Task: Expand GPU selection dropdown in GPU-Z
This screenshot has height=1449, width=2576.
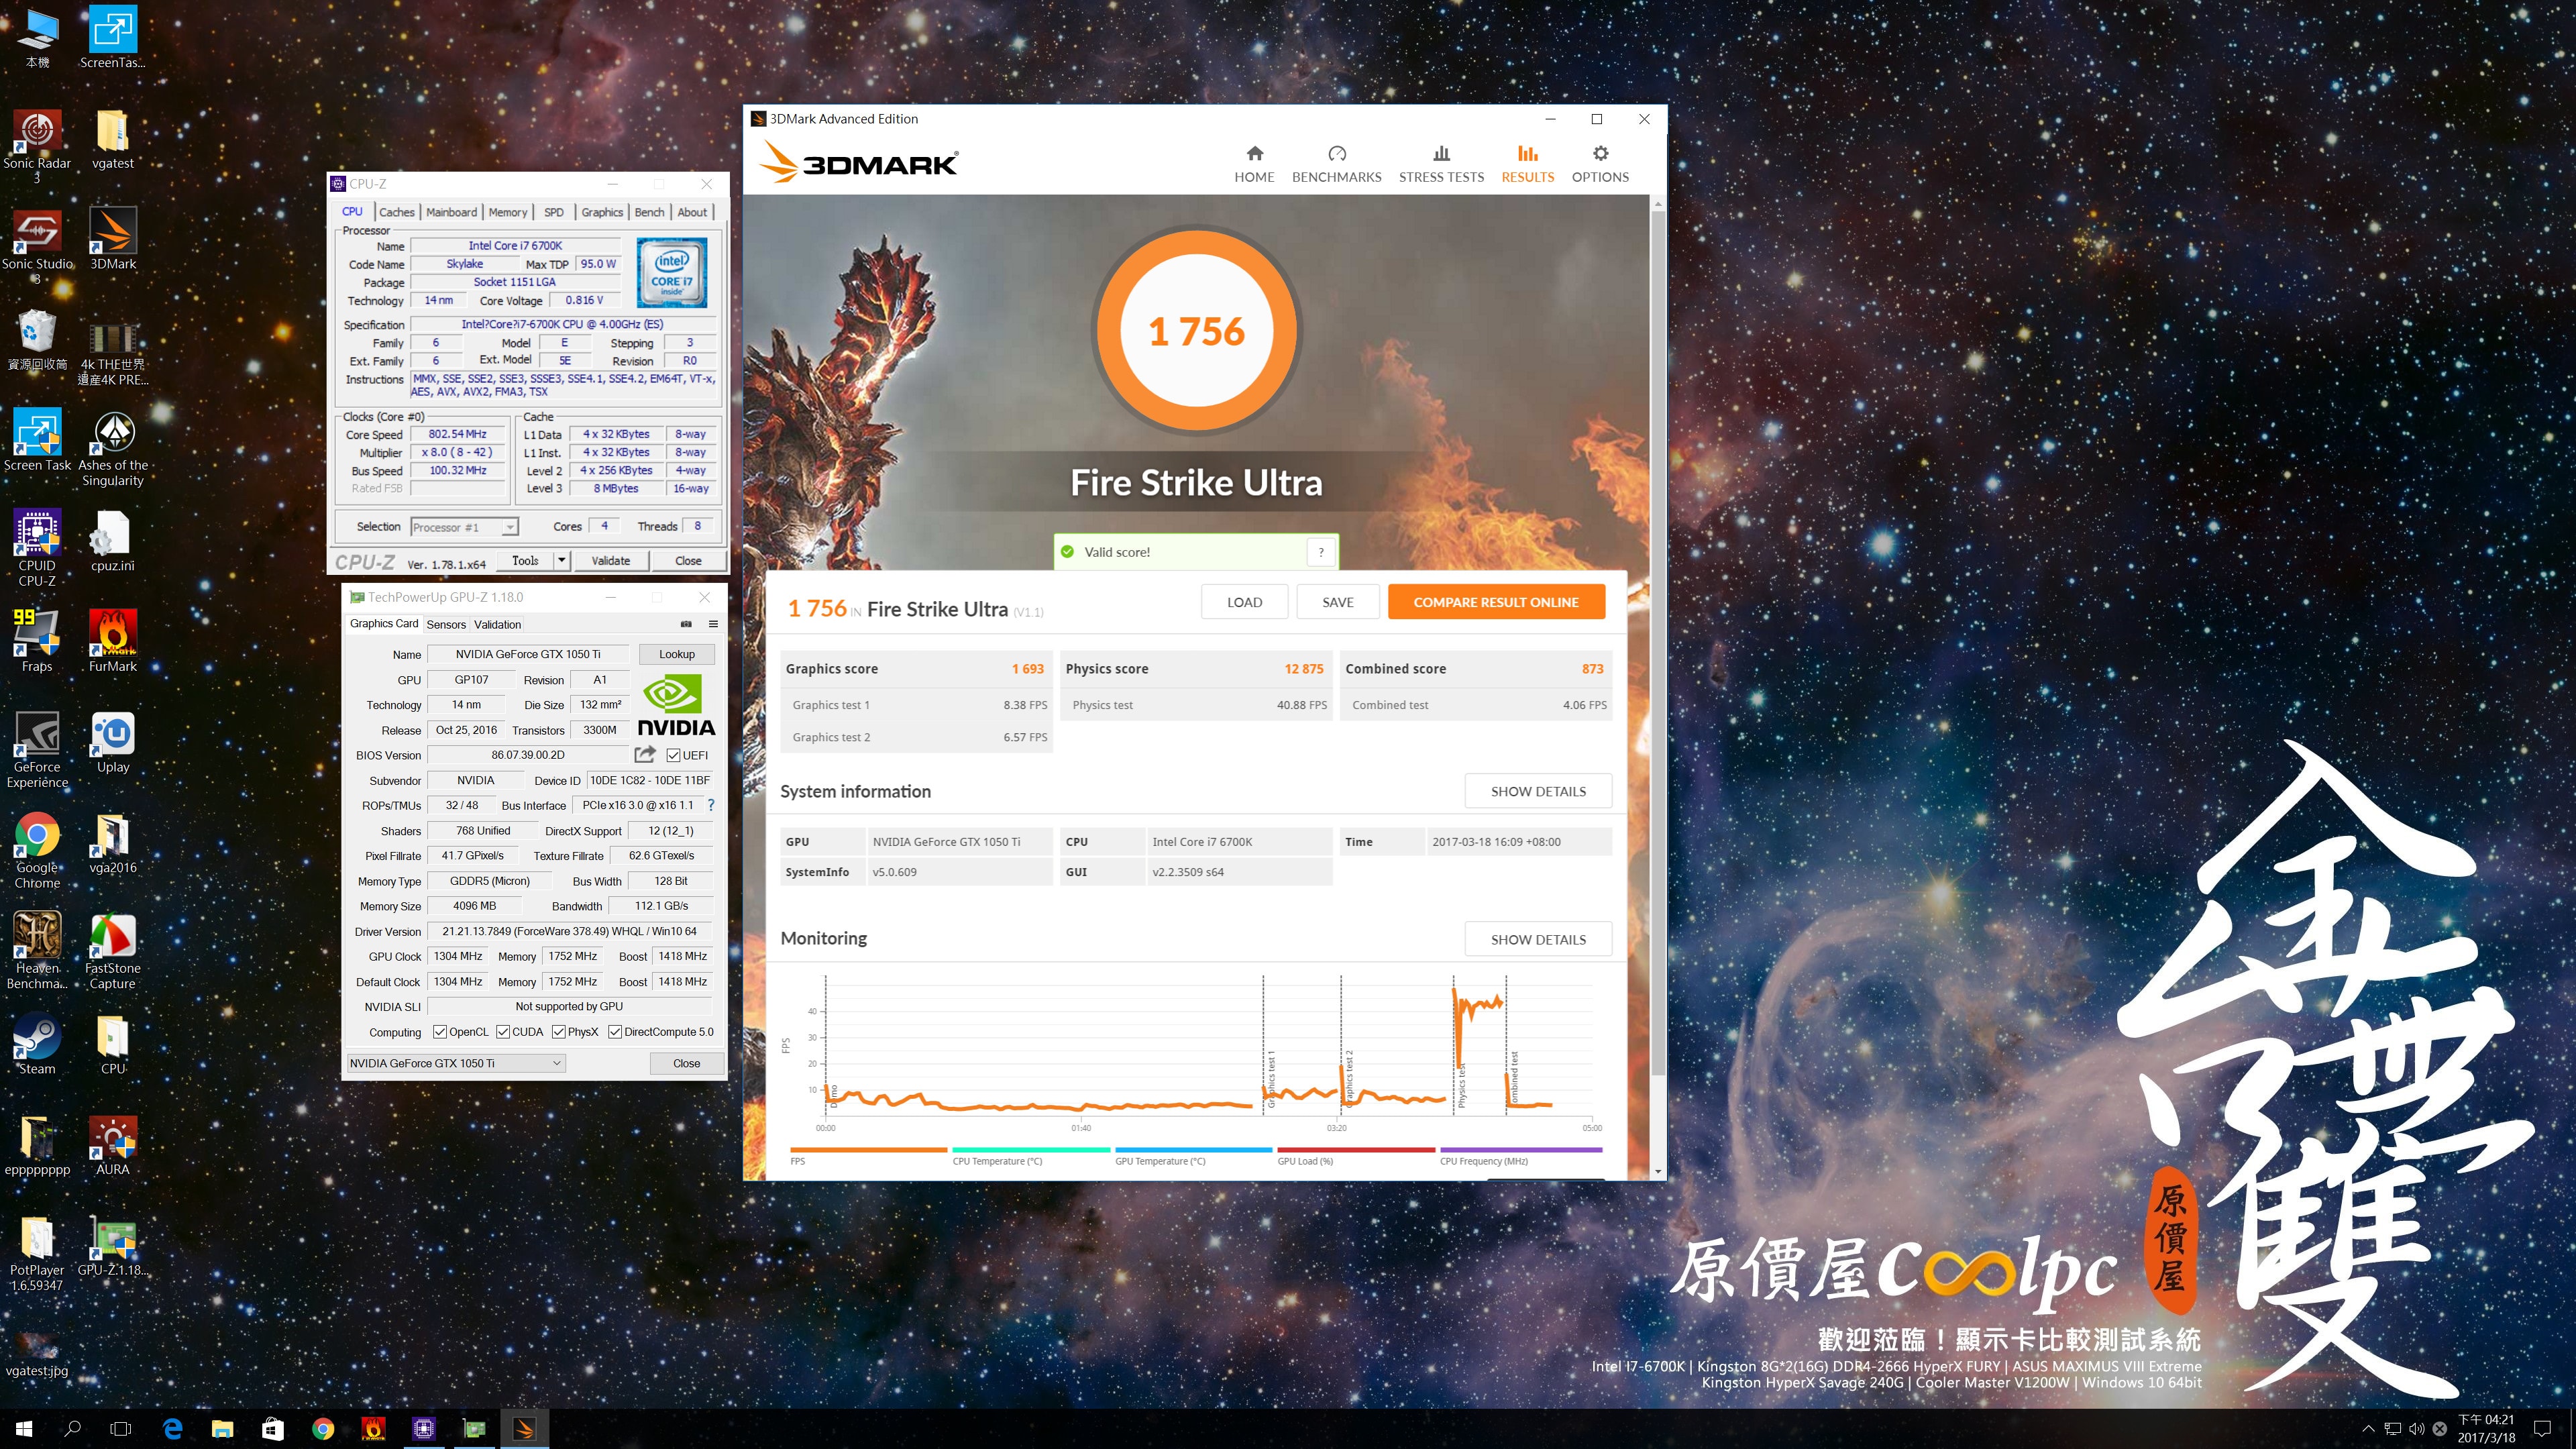Action: coord(456,1063)
